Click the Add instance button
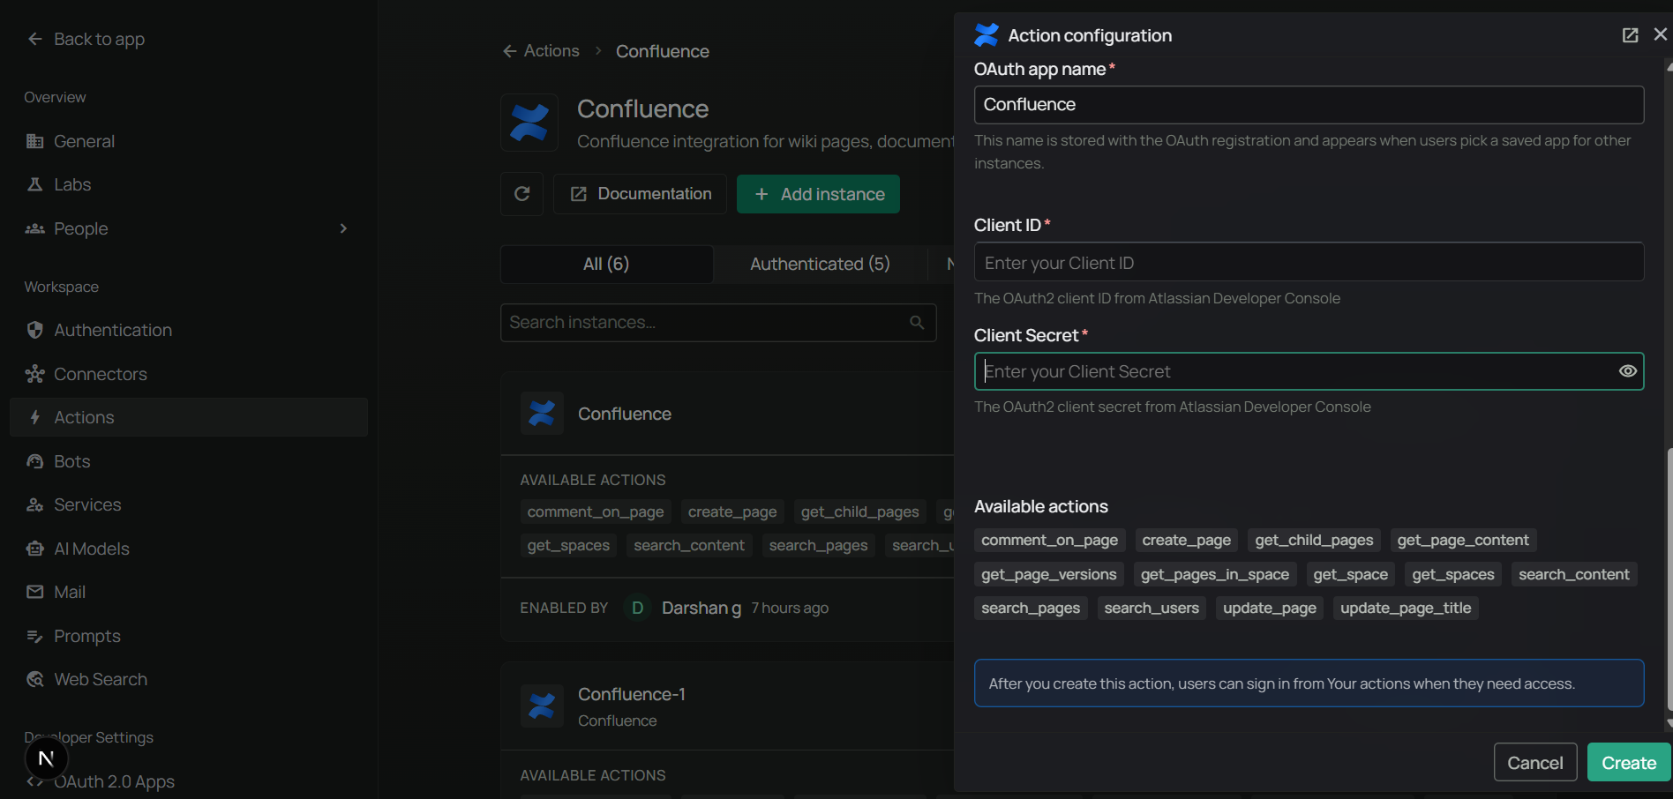Screen dimensions: 1673x799 pyautogui.click(x=818, y=194)
